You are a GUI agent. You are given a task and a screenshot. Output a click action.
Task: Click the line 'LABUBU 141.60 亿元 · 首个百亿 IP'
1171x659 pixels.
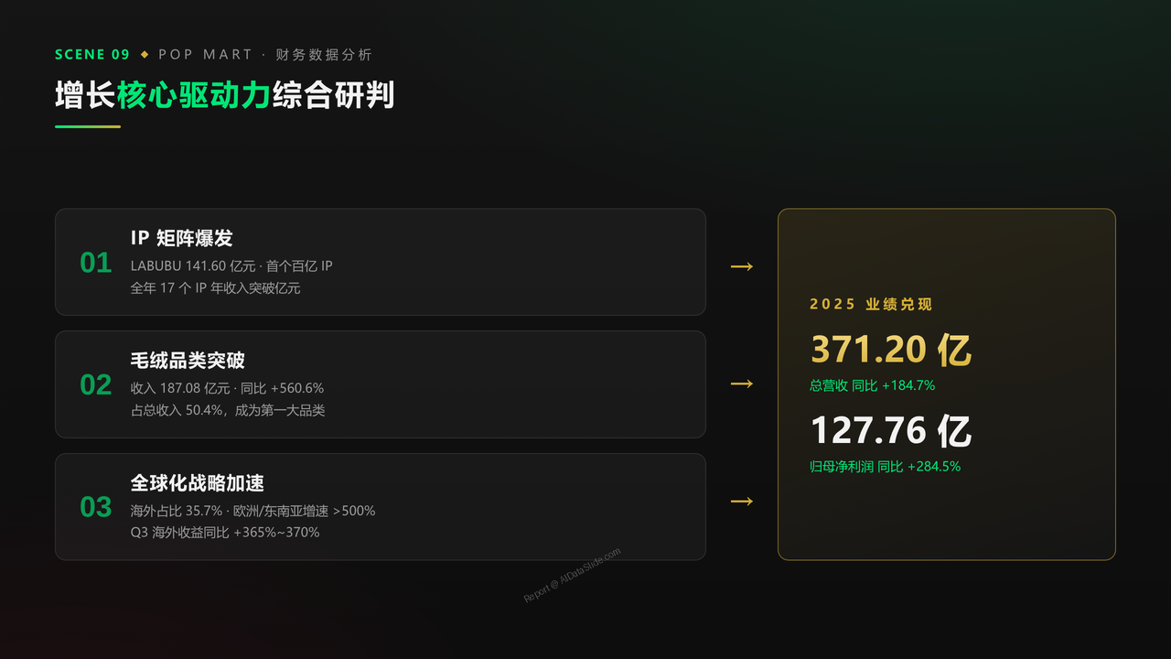pos(231,266)
